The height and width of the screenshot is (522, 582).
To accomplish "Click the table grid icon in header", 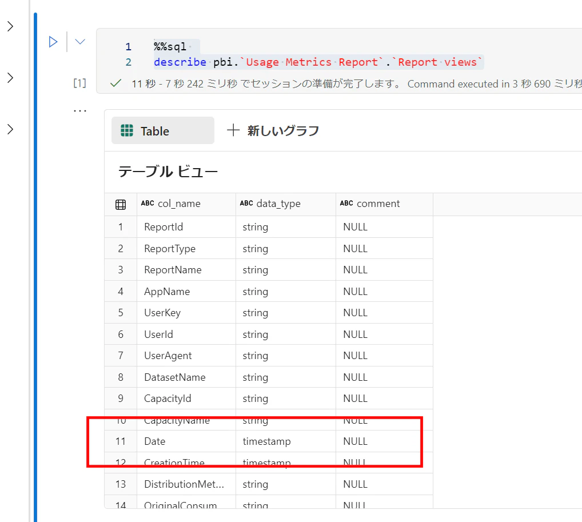I will 121,205.
